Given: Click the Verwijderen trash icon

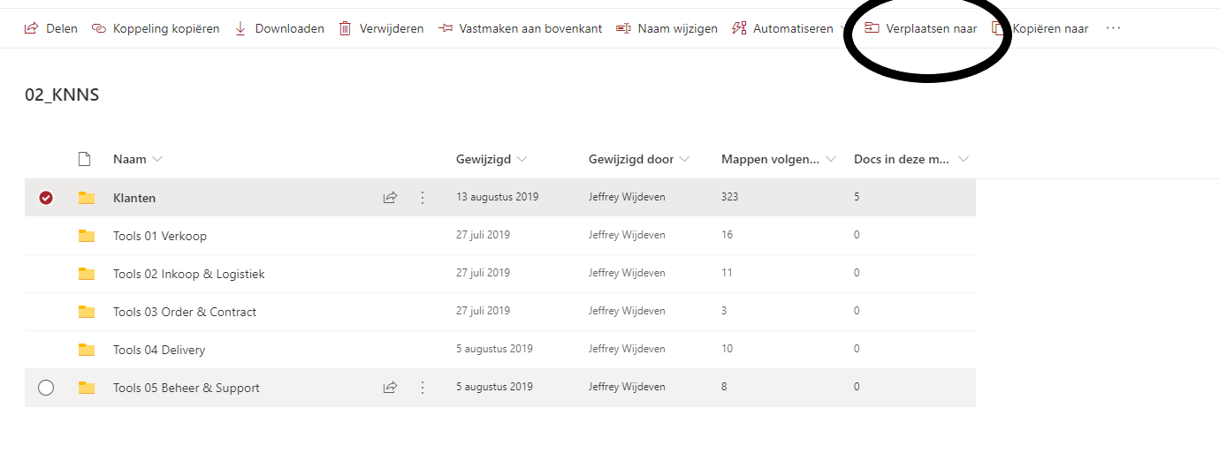Looking at the screenshot, I should coord(345,28).
